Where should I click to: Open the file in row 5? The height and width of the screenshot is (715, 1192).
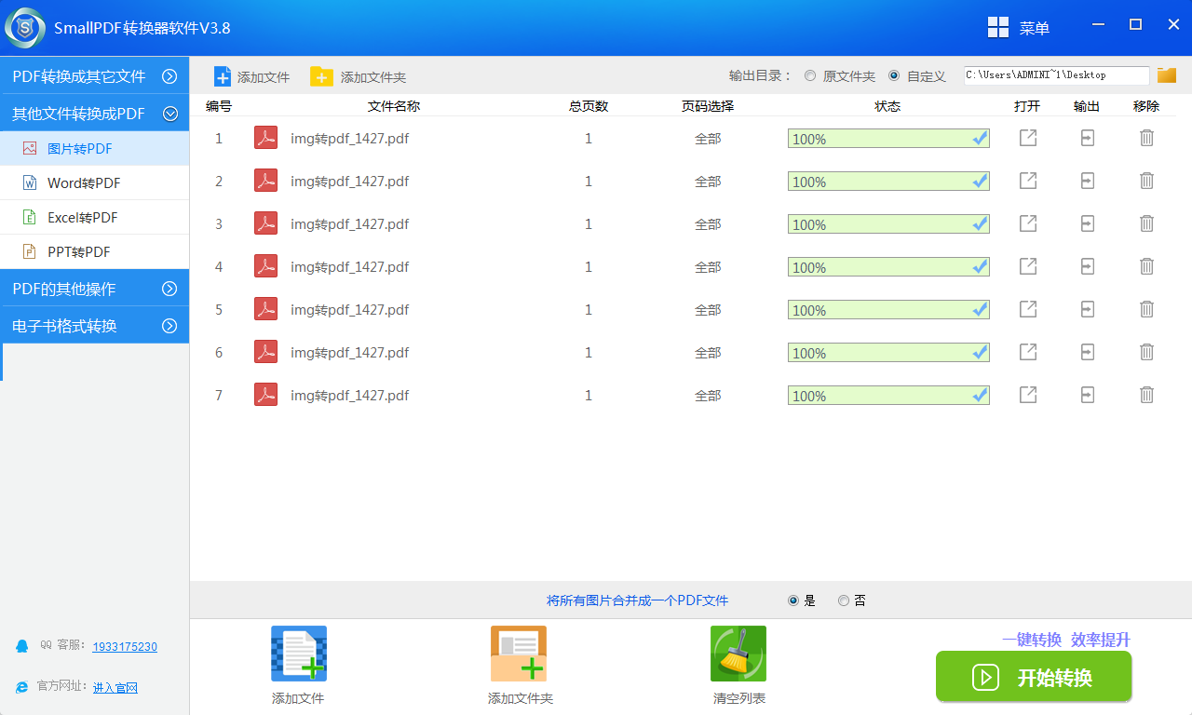point(1028,309)
